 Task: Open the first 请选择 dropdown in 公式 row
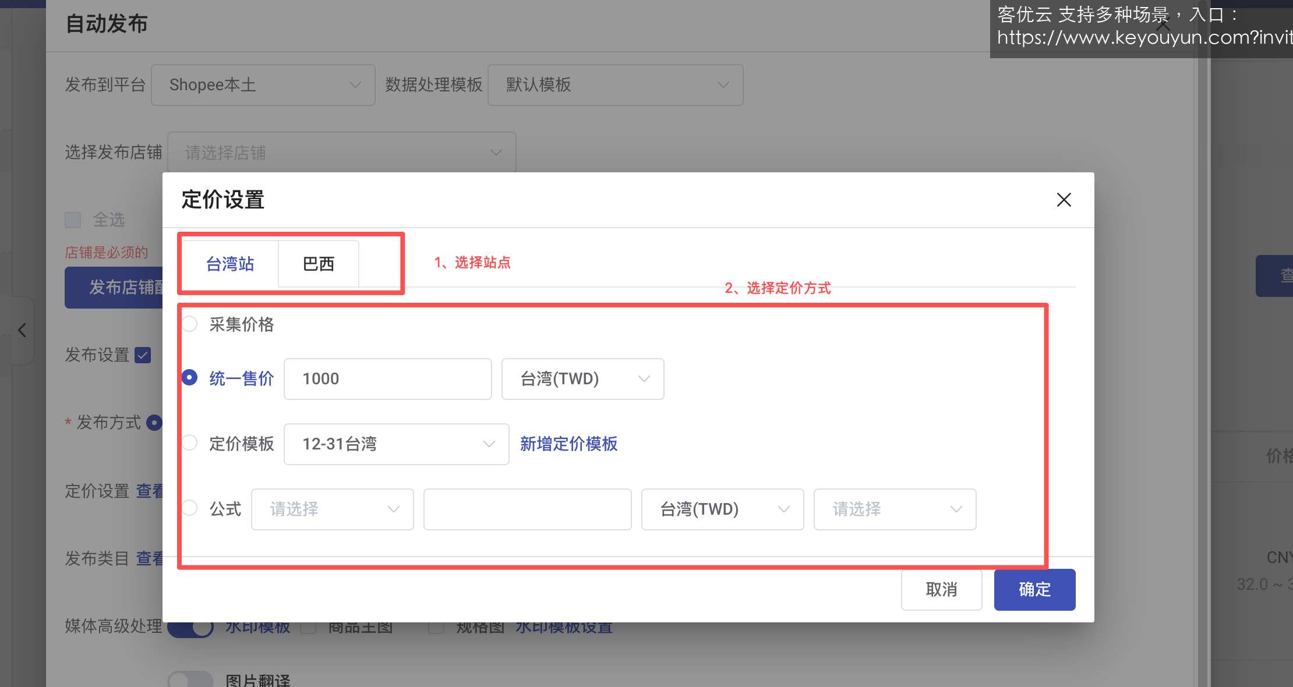pos(332,509)
